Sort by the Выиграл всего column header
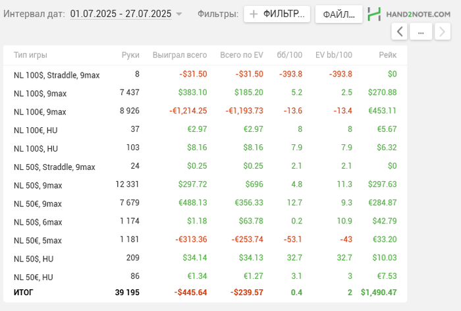Screen dimensions: 461x311 (180, 55)
